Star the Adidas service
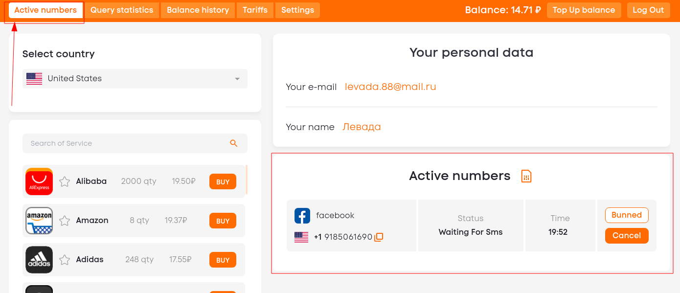The height and width of the screenshot is (293, 680). point(65,260)
